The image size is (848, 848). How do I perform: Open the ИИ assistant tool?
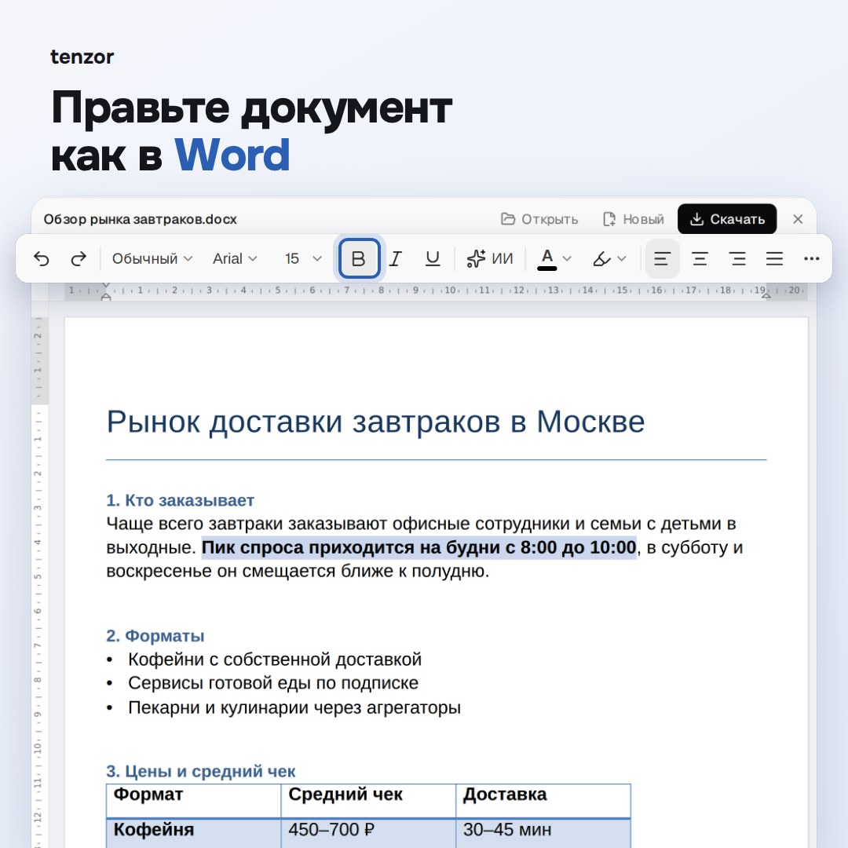point(490,259)
